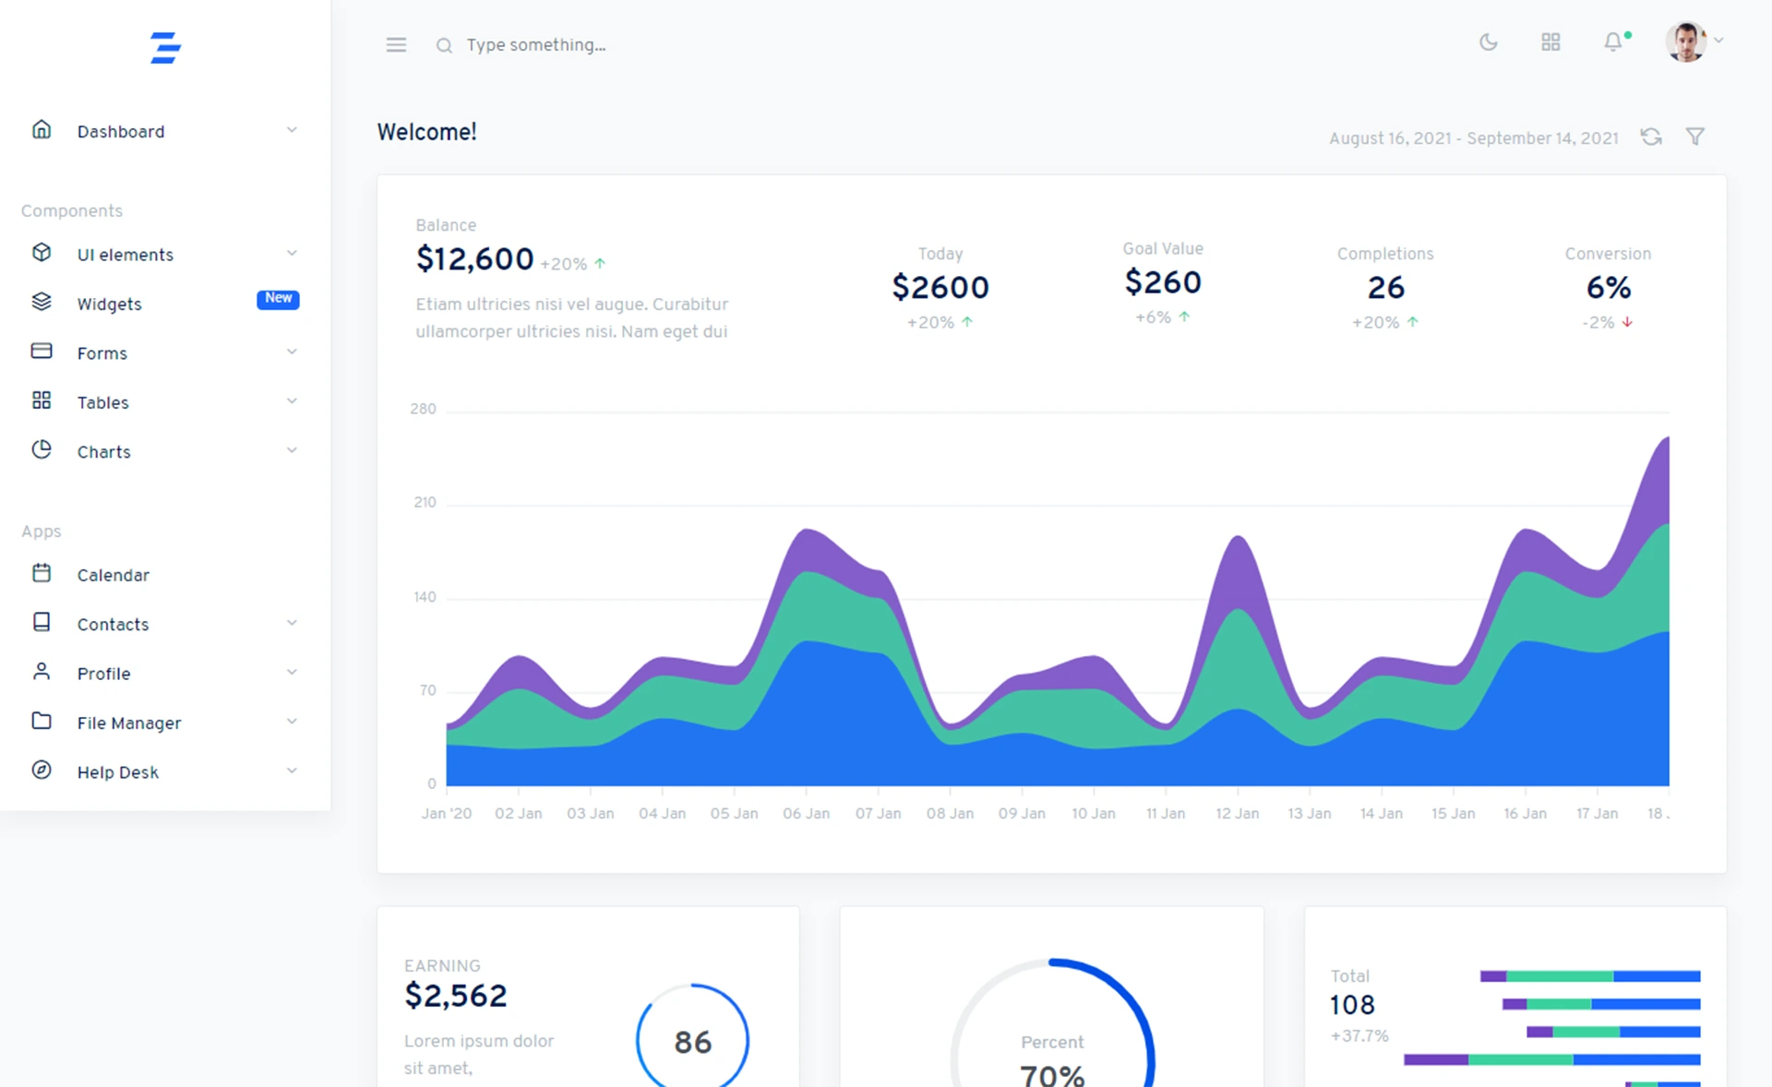Viewport: 1772px width, 1087px height.
Task: Expand the Dashboard menu chevron
Action: point(293,129)
